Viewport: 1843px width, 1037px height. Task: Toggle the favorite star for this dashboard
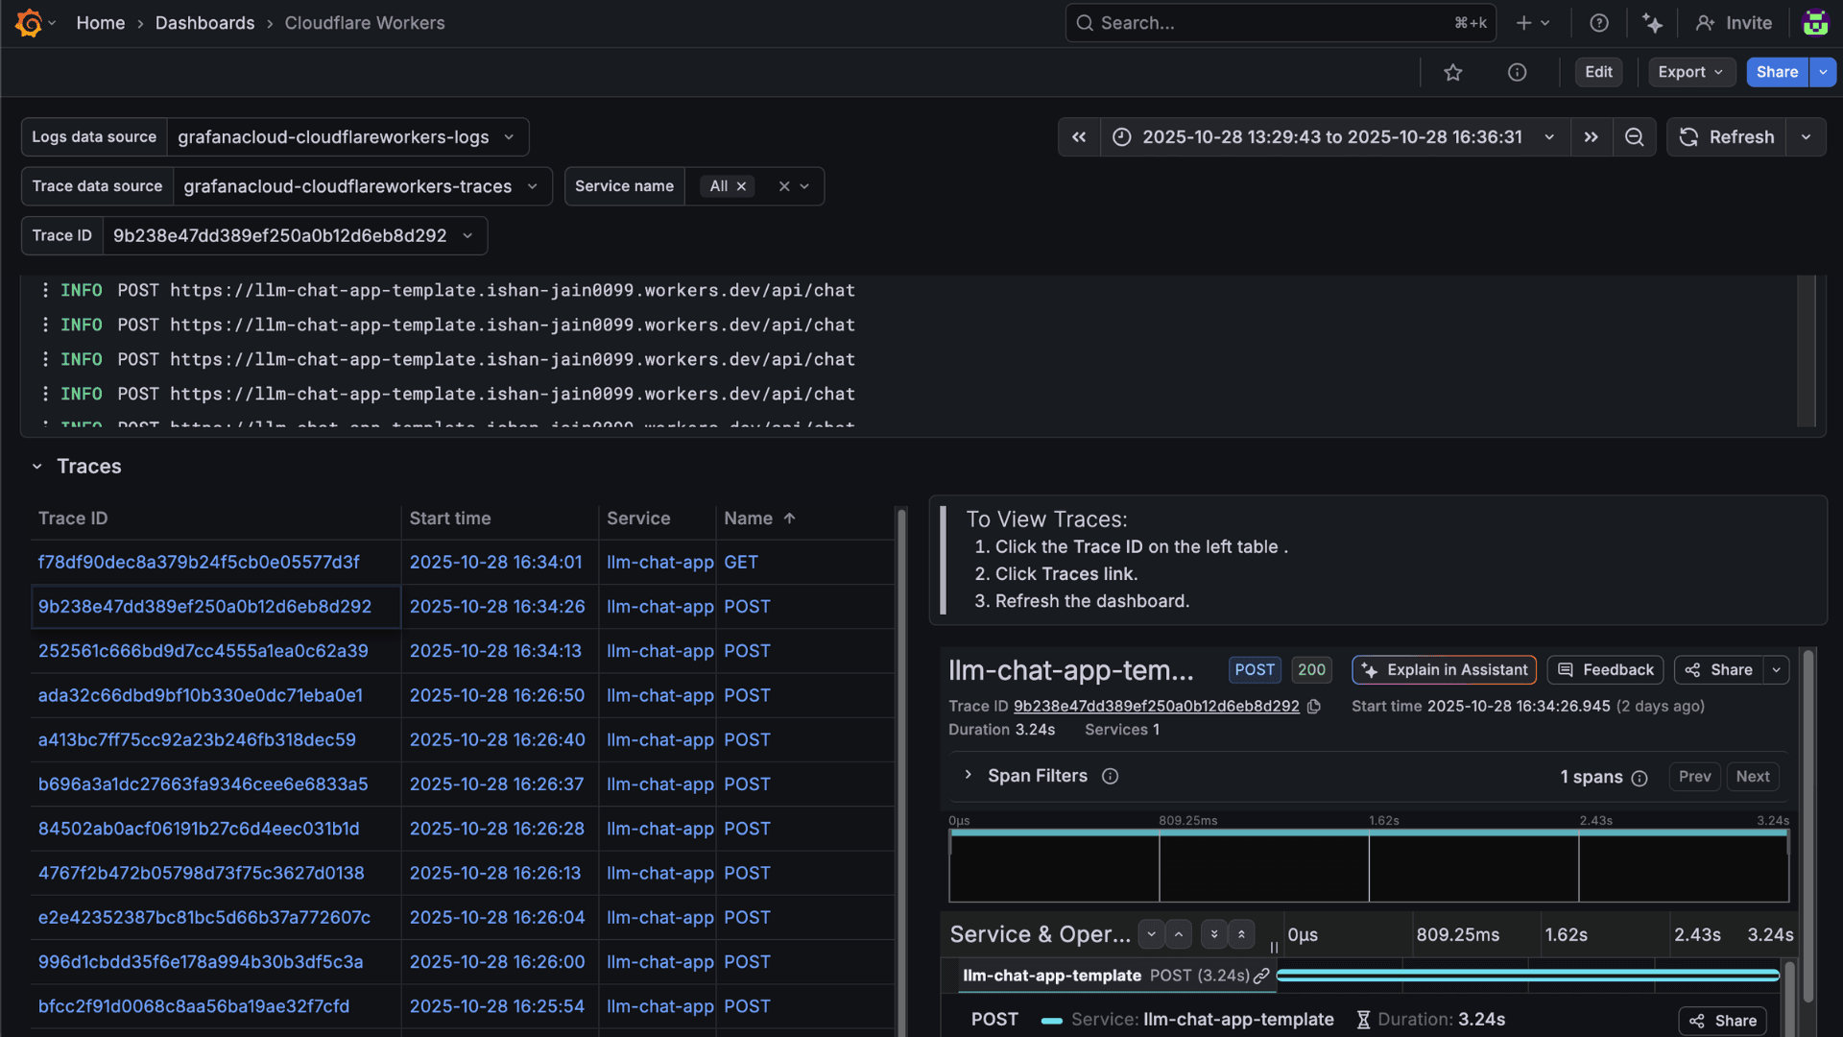pyautogui.click(x=1453, y=72)
